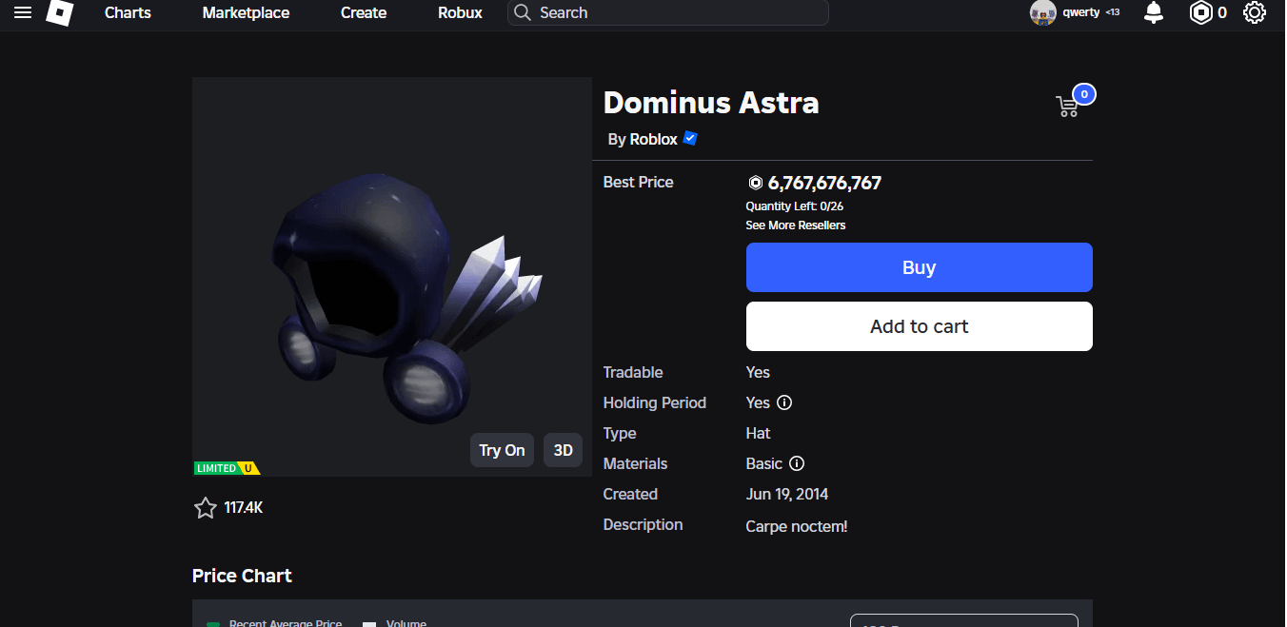1287x627 pixels.
Task: Toggle the 3D view of the hat
Action: point(563,450)
